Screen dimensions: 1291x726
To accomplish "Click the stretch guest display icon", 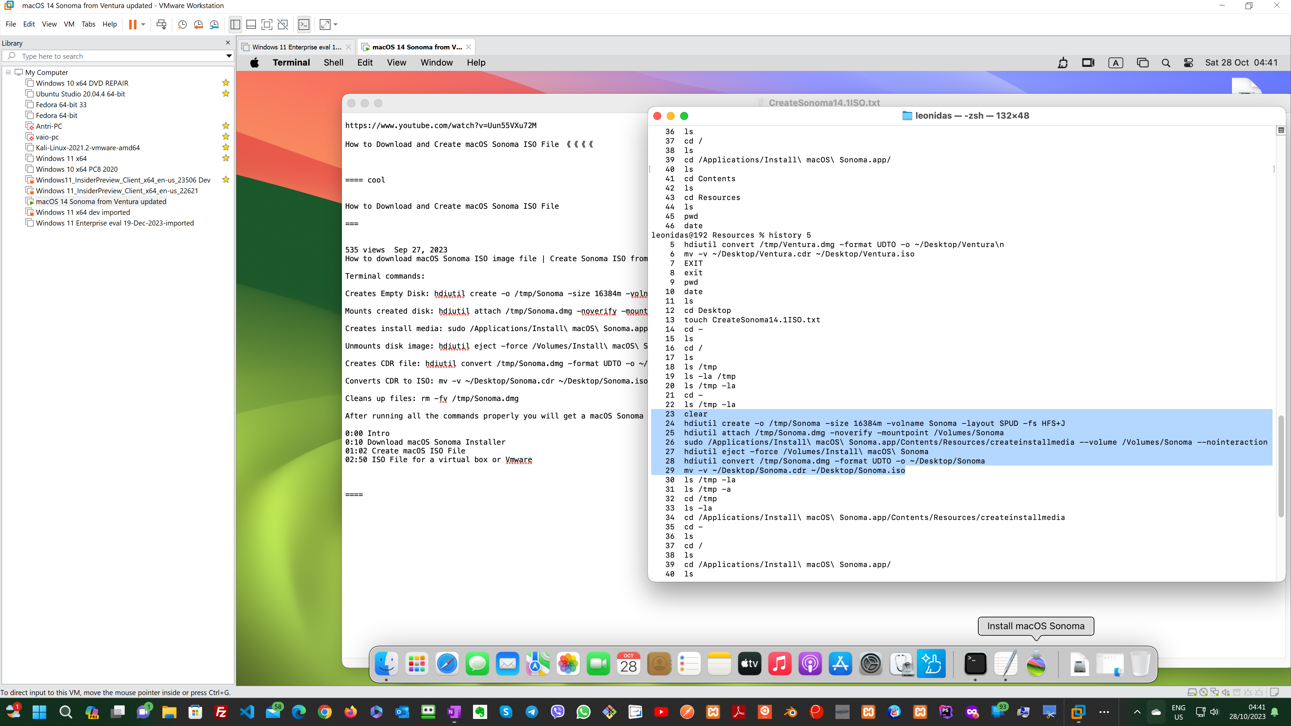I will click(325, 24).
